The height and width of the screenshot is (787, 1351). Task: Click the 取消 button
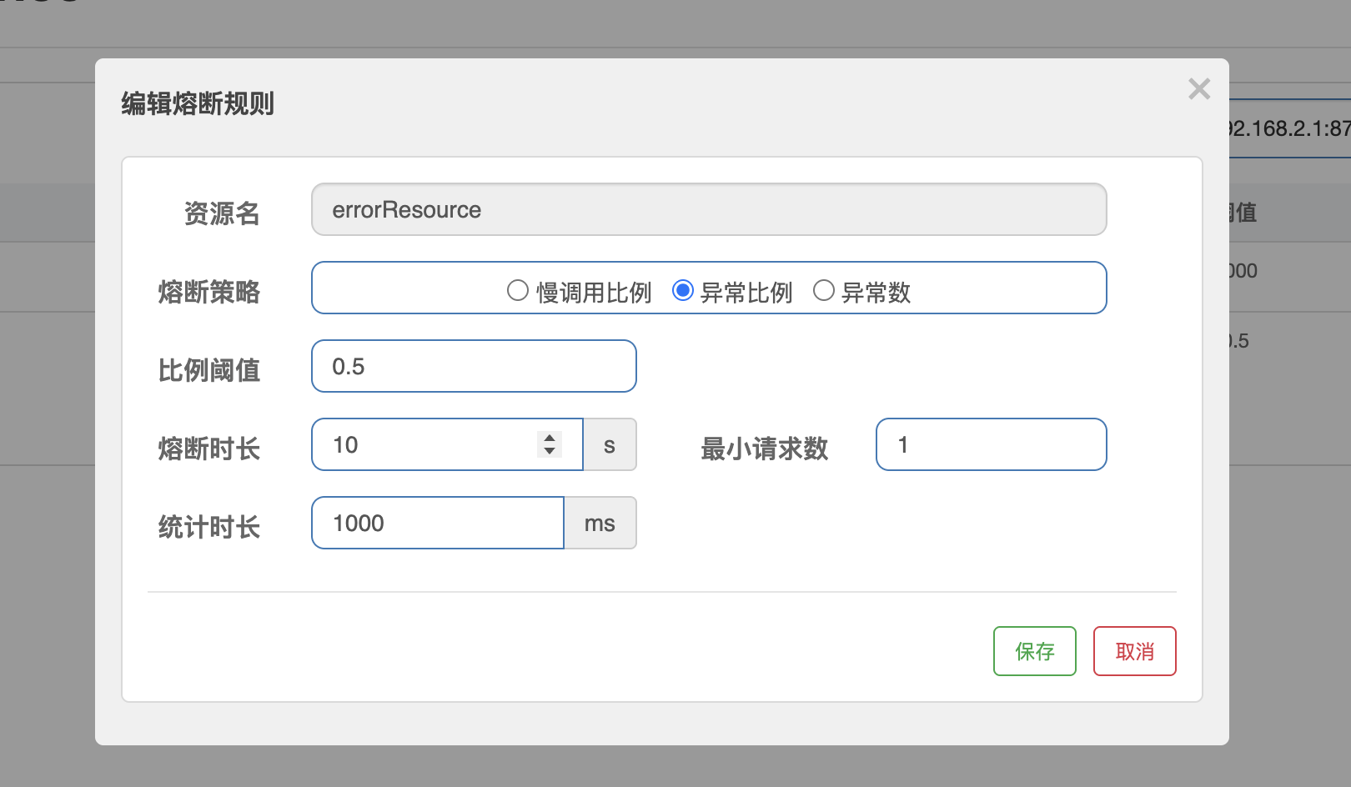[x=1134, y=651]
